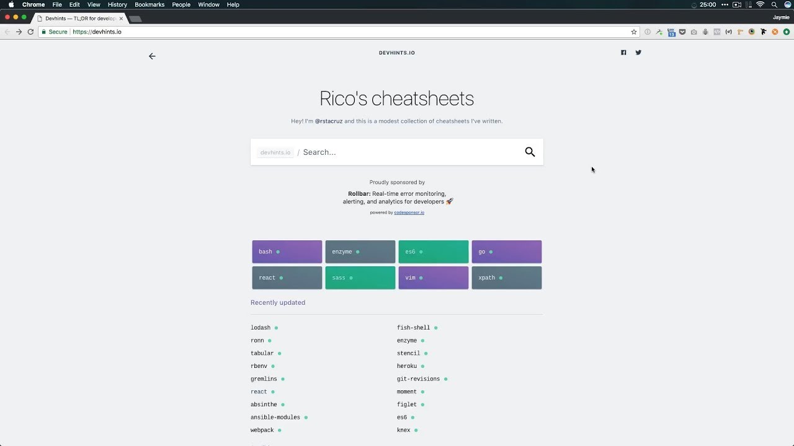794x446 pixels.
Task: Click the page back arrow beside DEVHINTS.IO
Action: pos(152,56)
